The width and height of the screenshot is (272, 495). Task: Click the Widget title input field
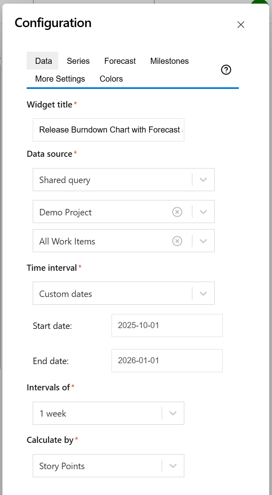click(108, 130)
